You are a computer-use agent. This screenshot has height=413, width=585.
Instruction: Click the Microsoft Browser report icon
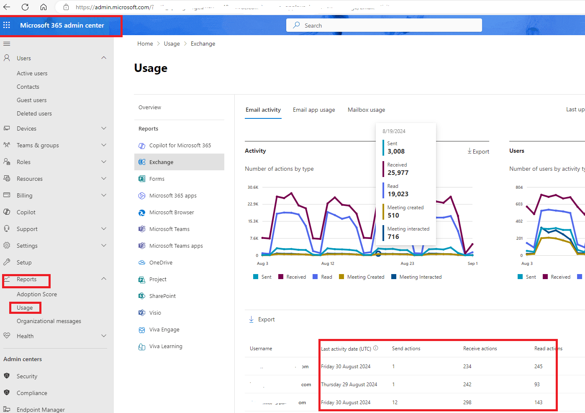click(x=142, y=213)
